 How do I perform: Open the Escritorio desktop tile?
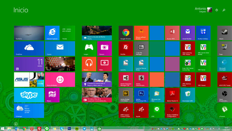pos(29,33)
